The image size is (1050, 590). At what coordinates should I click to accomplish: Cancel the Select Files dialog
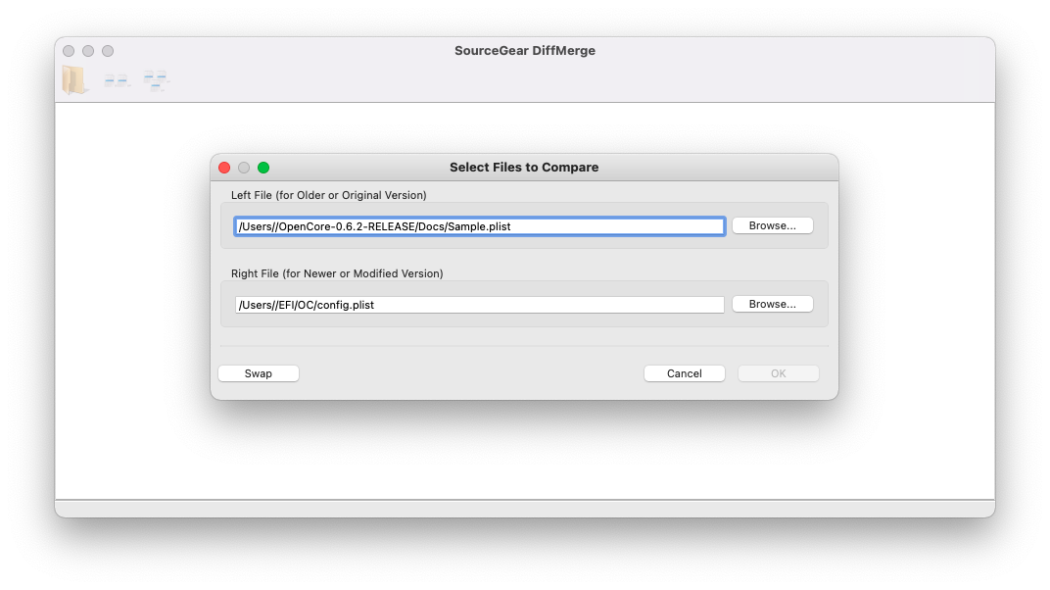coord(685,373)
